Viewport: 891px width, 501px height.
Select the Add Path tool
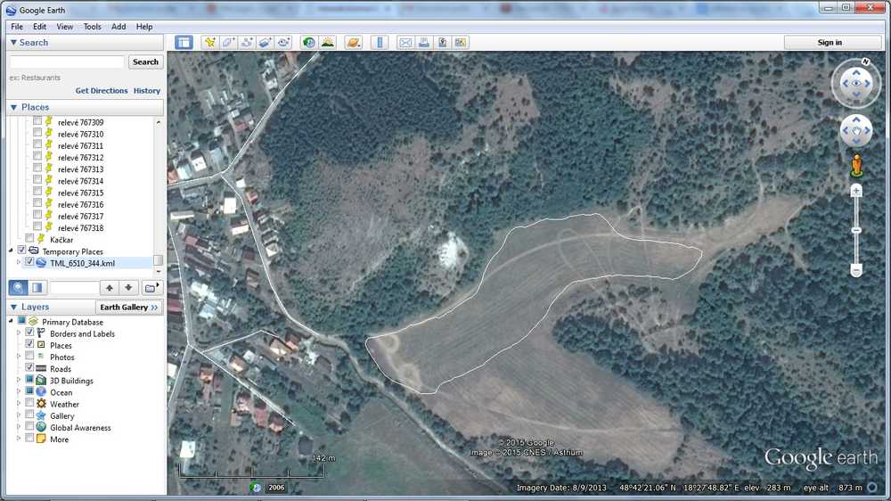tap(247, 42)
